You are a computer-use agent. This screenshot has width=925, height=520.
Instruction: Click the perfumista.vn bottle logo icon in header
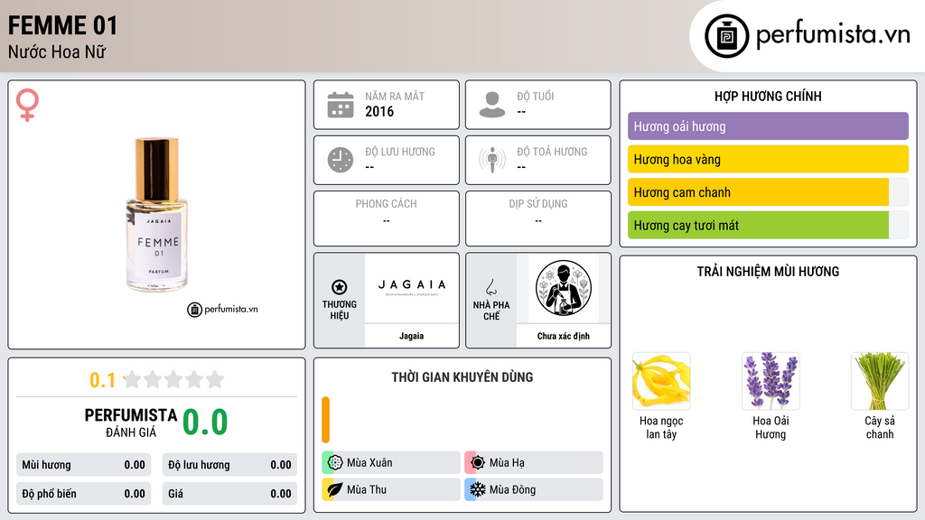pos(727,36)
